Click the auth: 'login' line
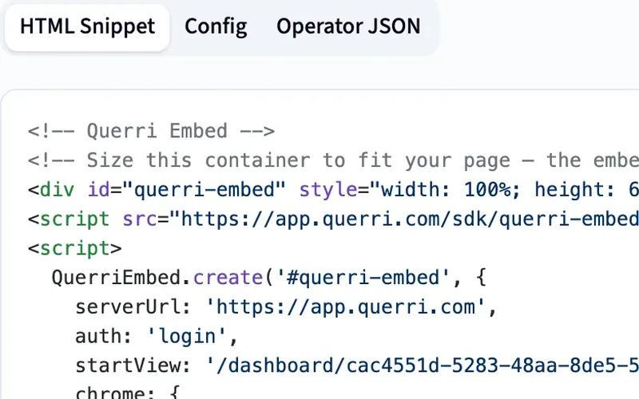Image resolution: width=639 pixels, height=399 pixels. (x=157, y=336)
